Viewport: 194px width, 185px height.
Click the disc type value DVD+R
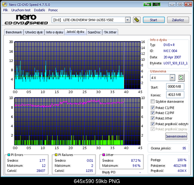coord(169,45)
